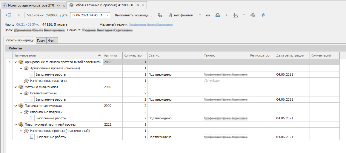
Task: Click the save-and-close icon in toolbar
Action: (8, 15)
